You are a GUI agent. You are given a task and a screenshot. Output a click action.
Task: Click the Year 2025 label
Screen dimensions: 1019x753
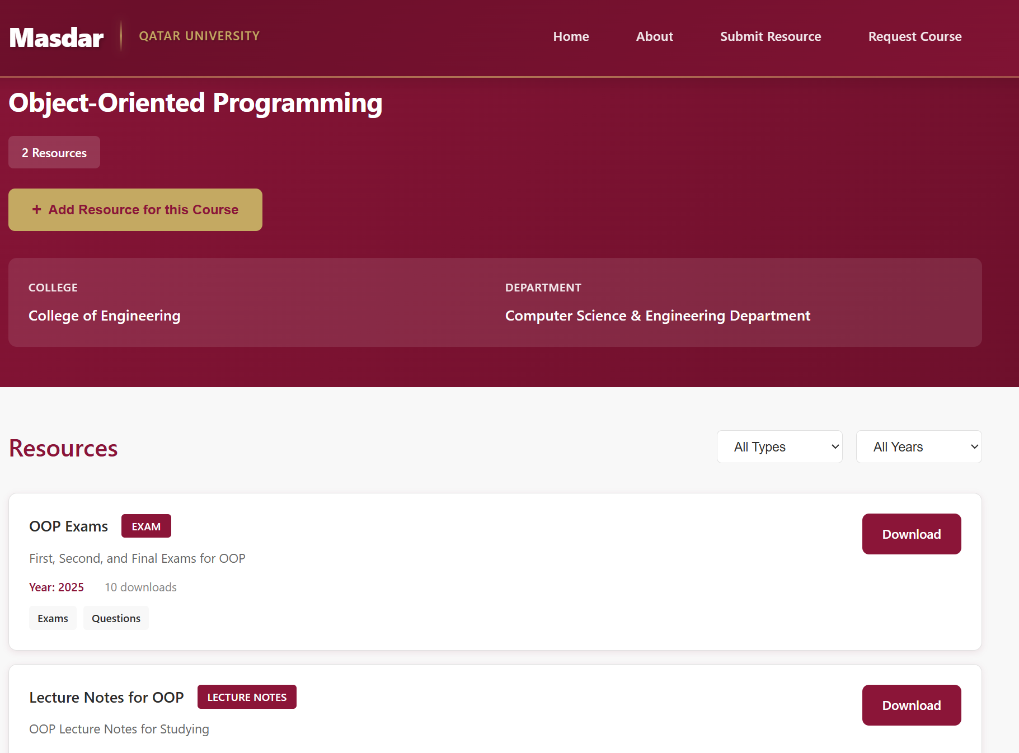click(56, 587)
